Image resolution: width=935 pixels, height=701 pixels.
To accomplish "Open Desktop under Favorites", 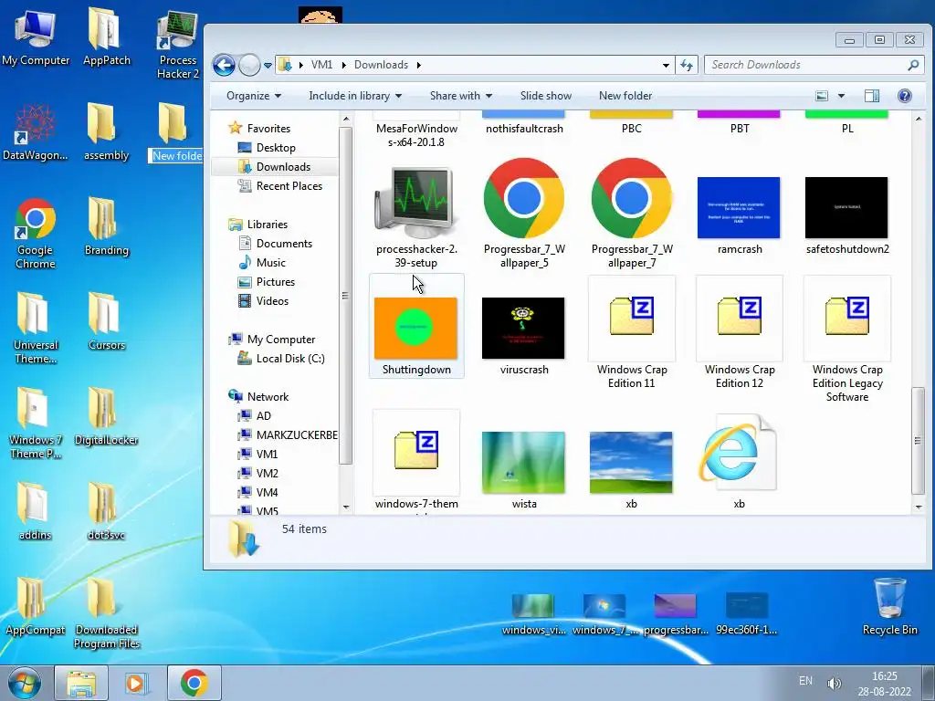I will (276, 147).
